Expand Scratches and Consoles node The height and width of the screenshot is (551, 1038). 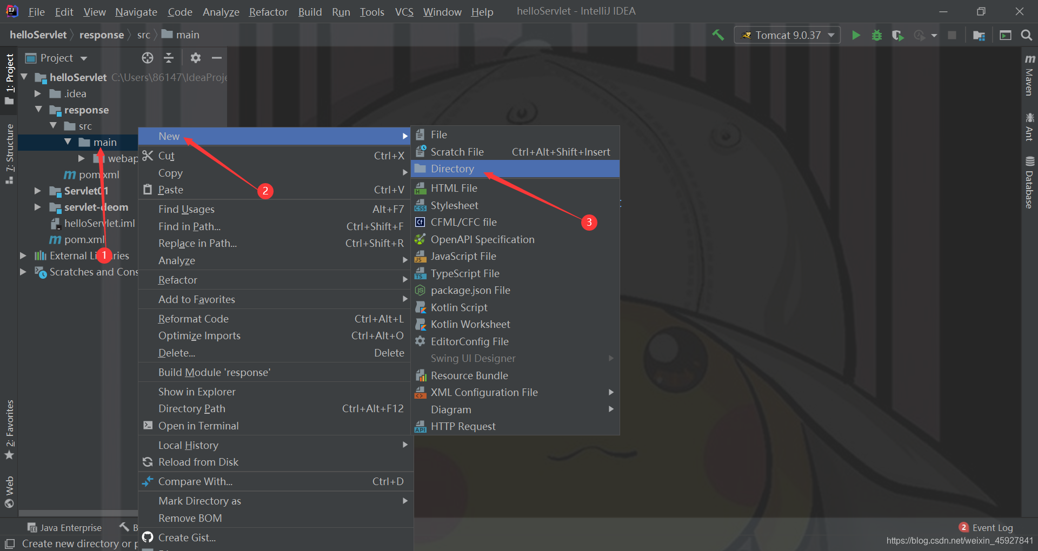point(23,272)
